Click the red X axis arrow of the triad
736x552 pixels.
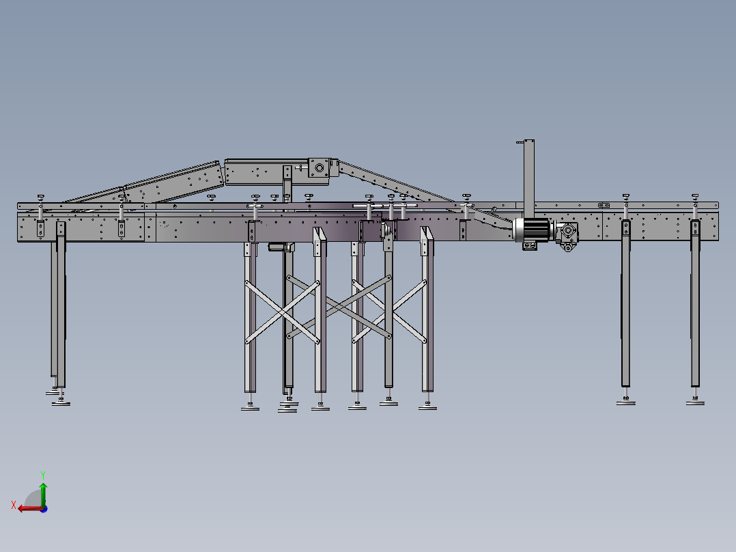[x=31, y=508]
